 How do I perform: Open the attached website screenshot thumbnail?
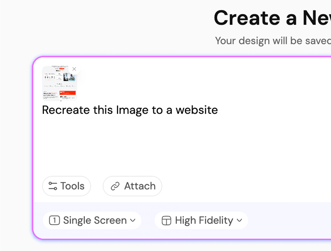59,84
